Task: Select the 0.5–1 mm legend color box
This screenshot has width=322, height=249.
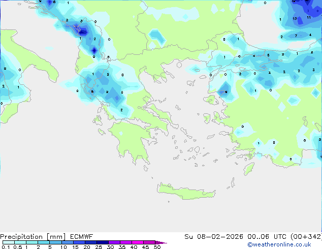Action: pyautogui.click(x=20, y=242)
